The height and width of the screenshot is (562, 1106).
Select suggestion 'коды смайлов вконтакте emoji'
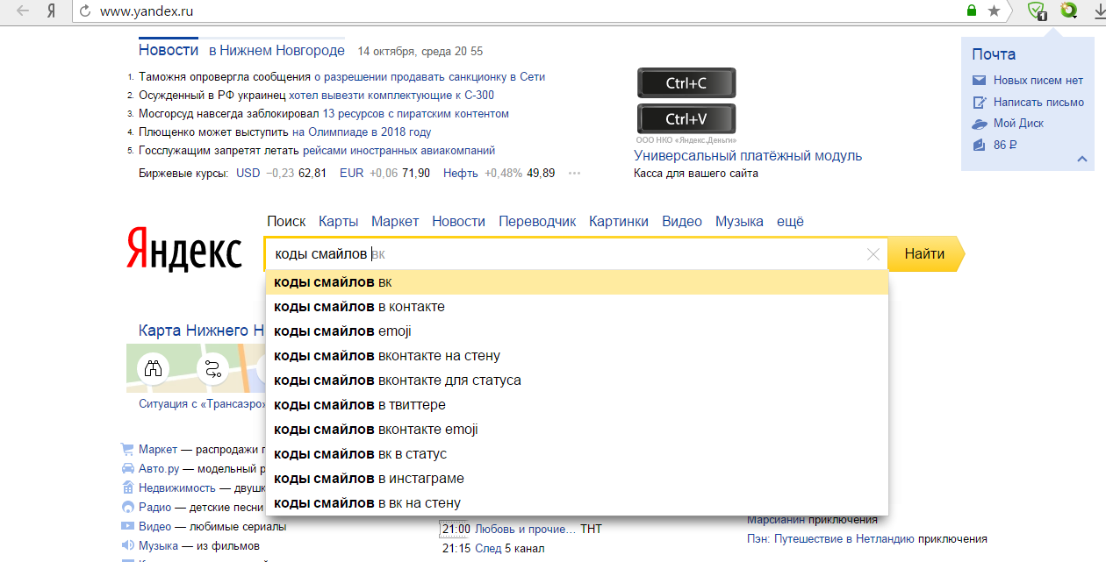pyautogui.click(x=577, y=430)
